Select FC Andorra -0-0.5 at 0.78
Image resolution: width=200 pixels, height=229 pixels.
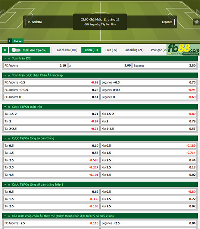pos(51,90)
